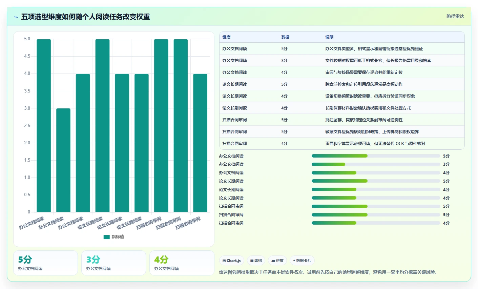
Task: Select the row about 文件较短时权重可低于格式兼容
Action: pos(342,61)
